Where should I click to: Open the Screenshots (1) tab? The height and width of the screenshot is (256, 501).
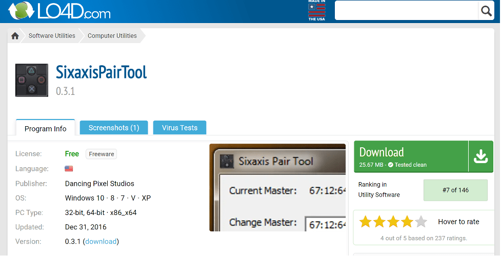[114, 128]
